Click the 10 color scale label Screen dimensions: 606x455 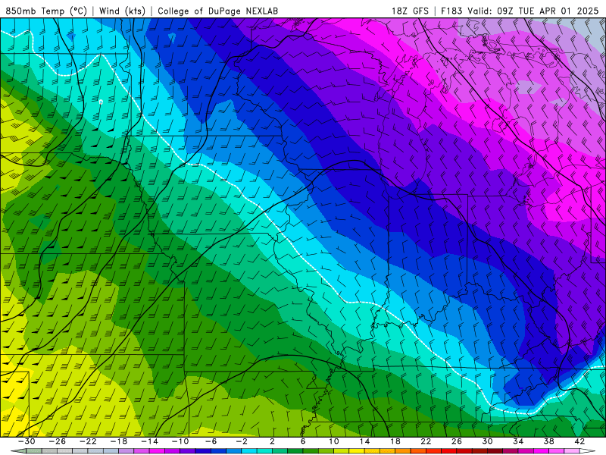coord(334,441)
